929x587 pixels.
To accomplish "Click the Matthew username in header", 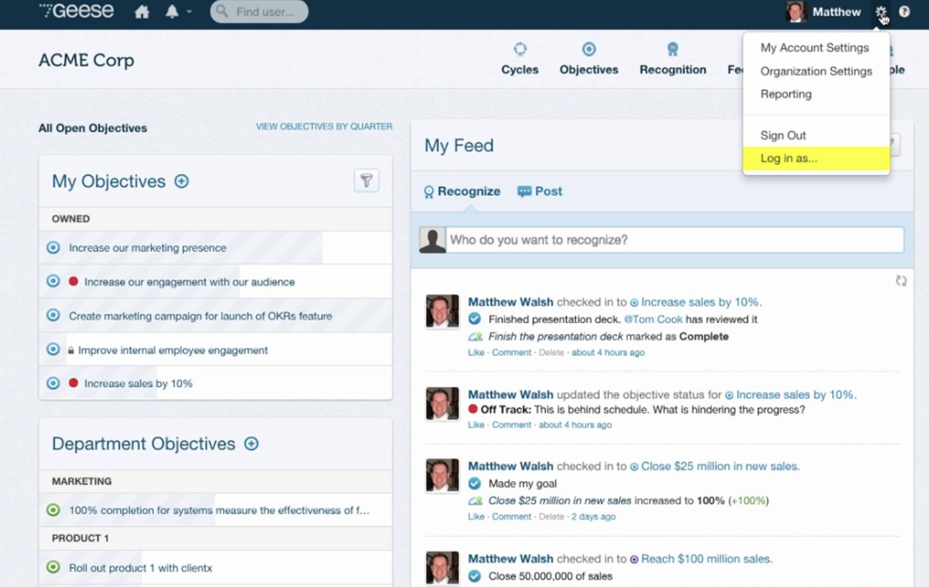I will pos(837,12).
